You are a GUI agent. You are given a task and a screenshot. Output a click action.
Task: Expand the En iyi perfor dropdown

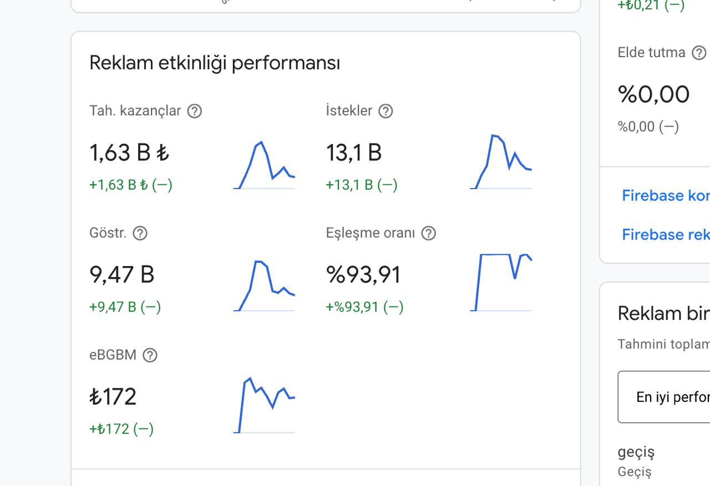(x=664, y=397)
